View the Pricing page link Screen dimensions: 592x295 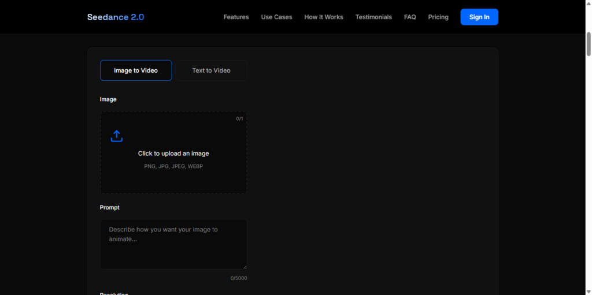(438, 17)
